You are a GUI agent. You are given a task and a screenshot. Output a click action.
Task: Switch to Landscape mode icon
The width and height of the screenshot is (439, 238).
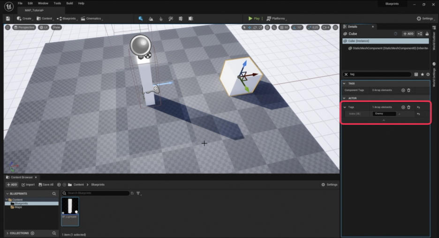tap(151, 18)
